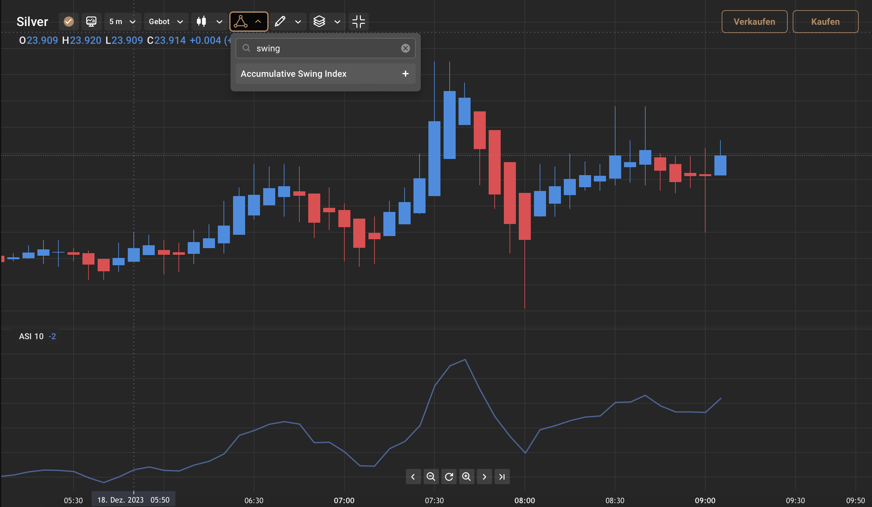The height and width of the screenshot is (507, 872).
Task: Zoom out of the chart
Action: coord(431,477)
